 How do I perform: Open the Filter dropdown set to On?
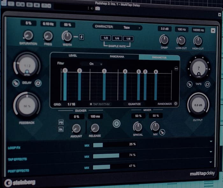click(x=92, y=64)
